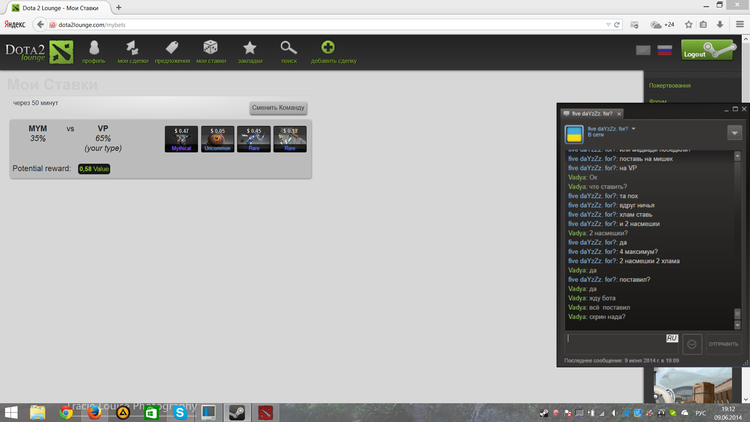Open Пожертвования sidebar link
Image resolution: width=750 pixels, height=422 pixels.
pos(670,86)
